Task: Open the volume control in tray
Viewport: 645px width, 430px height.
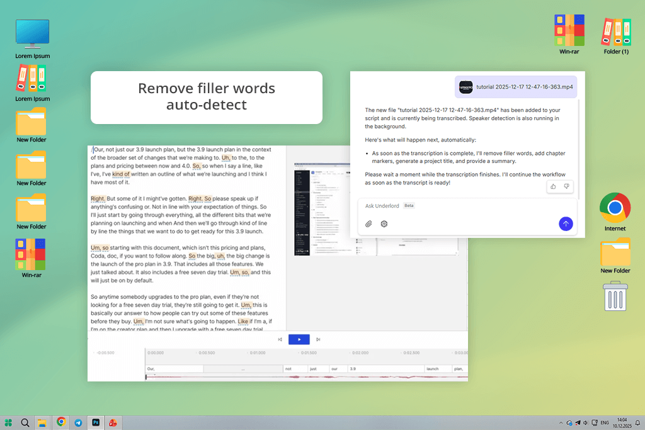Action: 585,423
